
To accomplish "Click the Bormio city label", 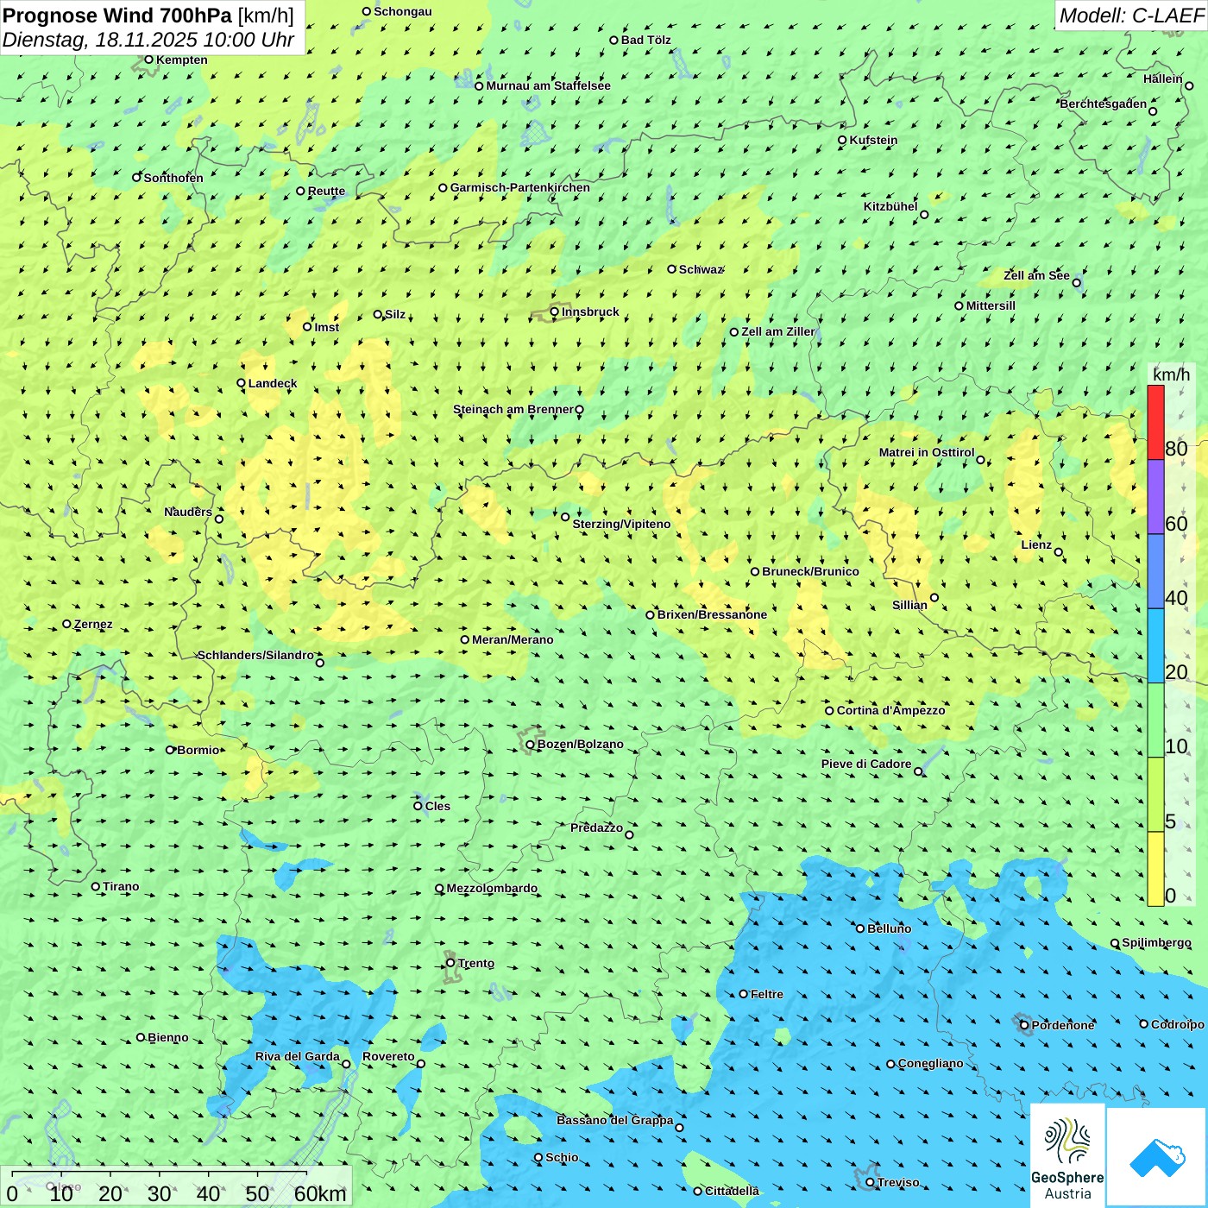I will coord(198,750).
